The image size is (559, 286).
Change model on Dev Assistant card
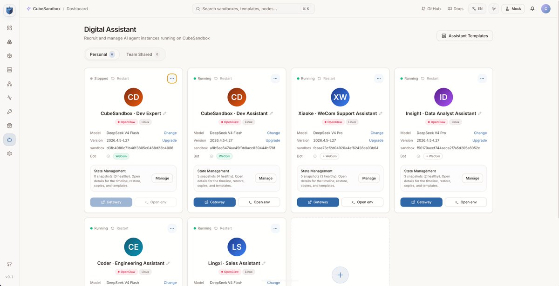click(x=273, y=133)
